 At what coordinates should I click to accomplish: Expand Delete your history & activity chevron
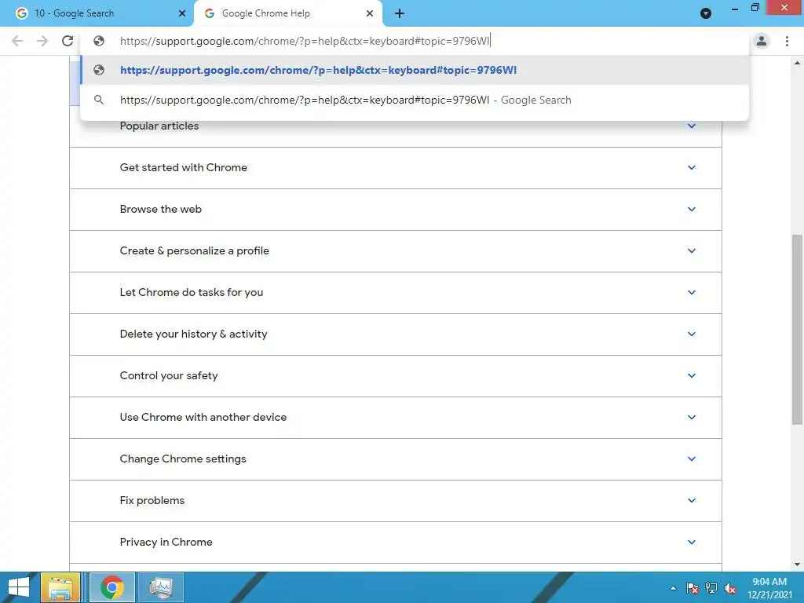691,334
